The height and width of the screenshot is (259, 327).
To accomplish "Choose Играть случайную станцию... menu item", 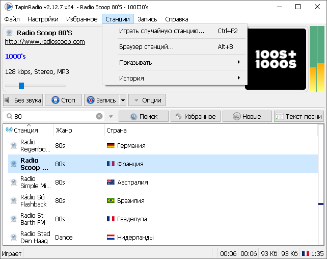I will (175, 31).
